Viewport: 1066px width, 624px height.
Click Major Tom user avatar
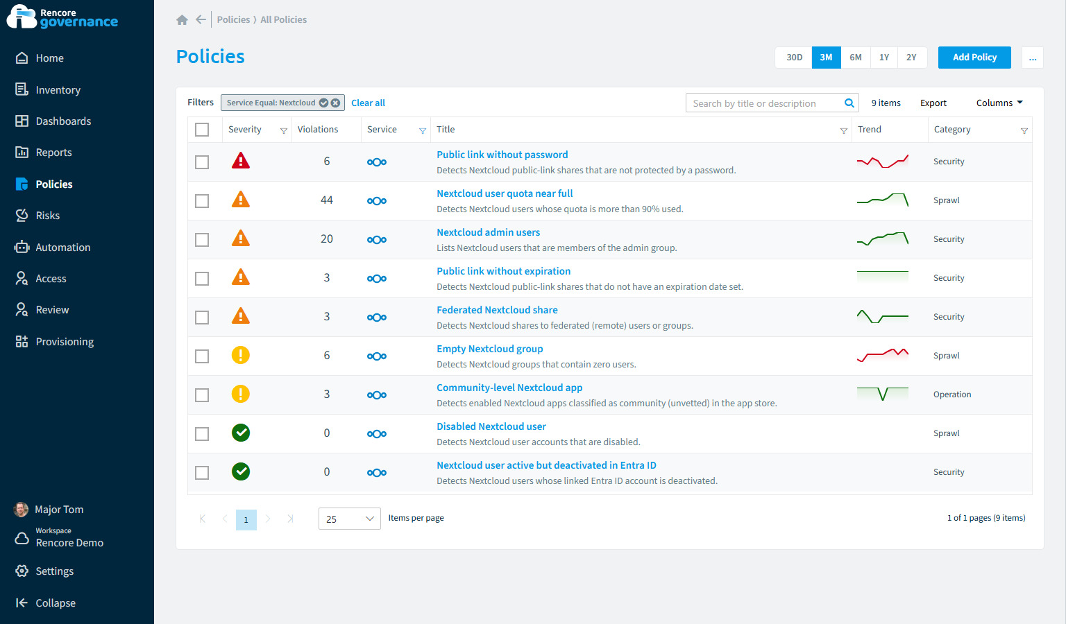(22, 510)
